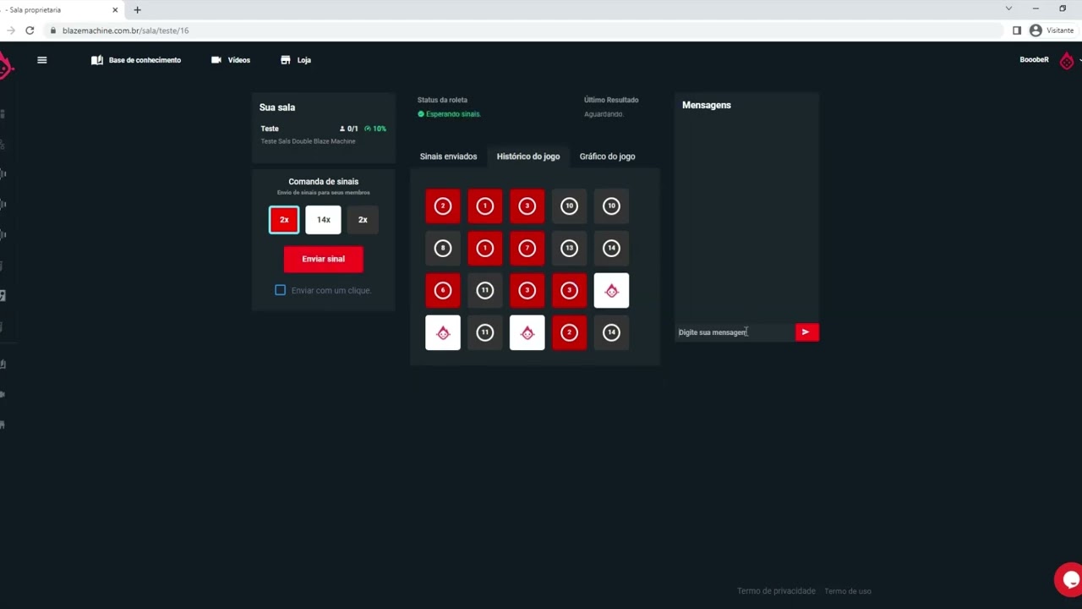Enable Enviar com um clique checkbox
Viewport: 1082px width, 609px height.
[280, 290]
